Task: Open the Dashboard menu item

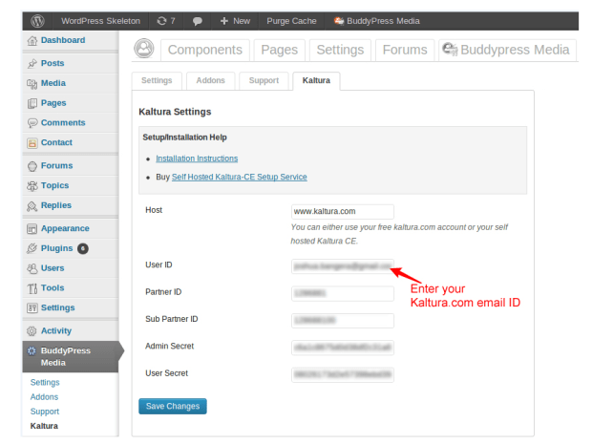Action: [x=63, y=40]
